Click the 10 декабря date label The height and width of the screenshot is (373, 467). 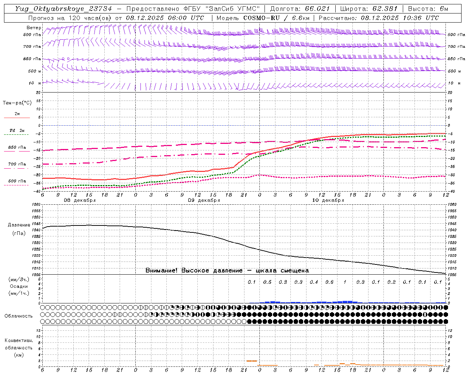(328, 200)
